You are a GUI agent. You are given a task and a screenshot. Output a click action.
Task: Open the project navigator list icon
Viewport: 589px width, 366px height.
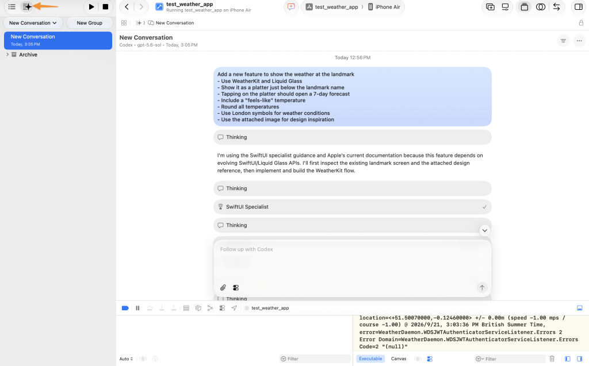coord(12,7)
